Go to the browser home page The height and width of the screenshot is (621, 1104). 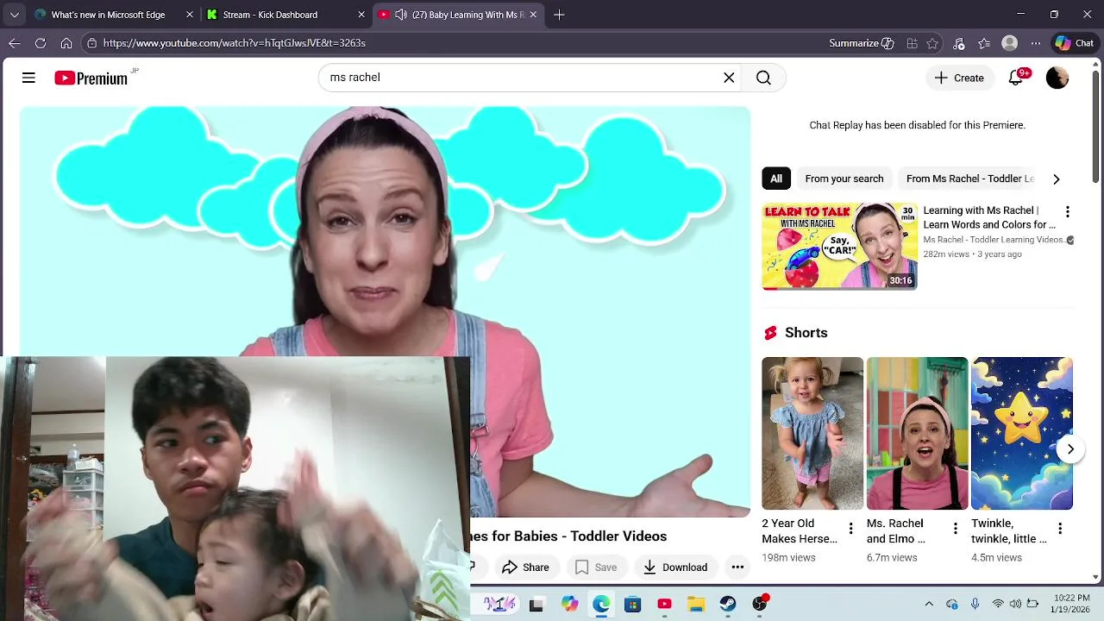(x=66, y=43)
